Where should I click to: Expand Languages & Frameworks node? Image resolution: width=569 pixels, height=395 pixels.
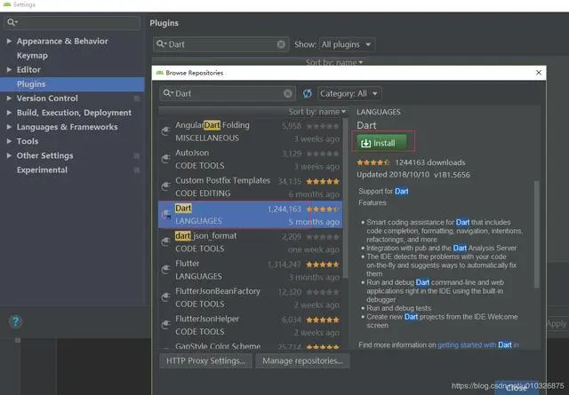[x=9, y=127]
